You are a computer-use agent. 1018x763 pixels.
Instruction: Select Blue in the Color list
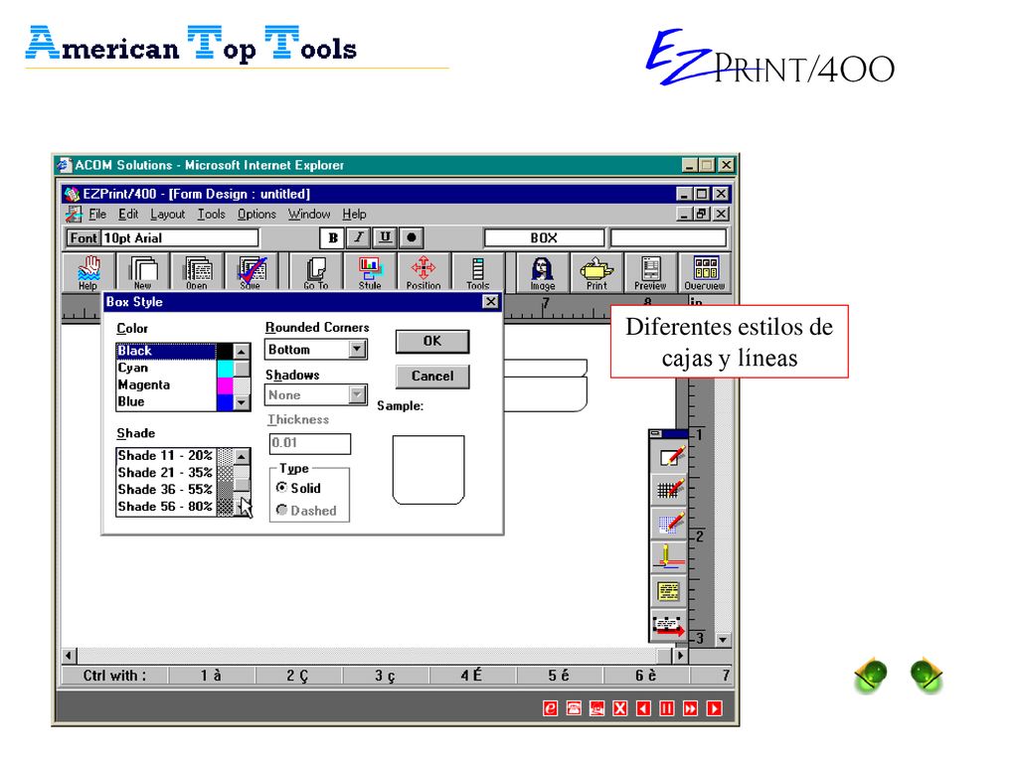coord(174,401)
